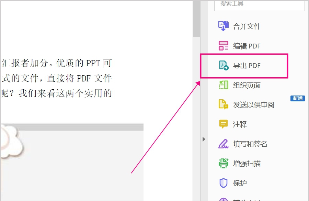
Task: Select the 注释 comment icon
Action: coord(223,124)
